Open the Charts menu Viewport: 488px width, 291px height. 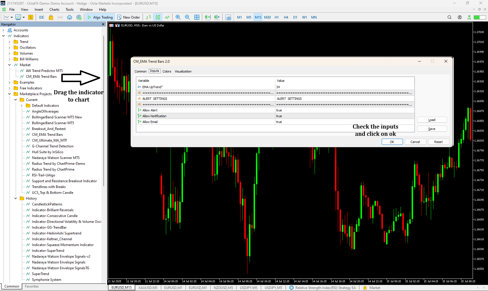click(54, 10)
